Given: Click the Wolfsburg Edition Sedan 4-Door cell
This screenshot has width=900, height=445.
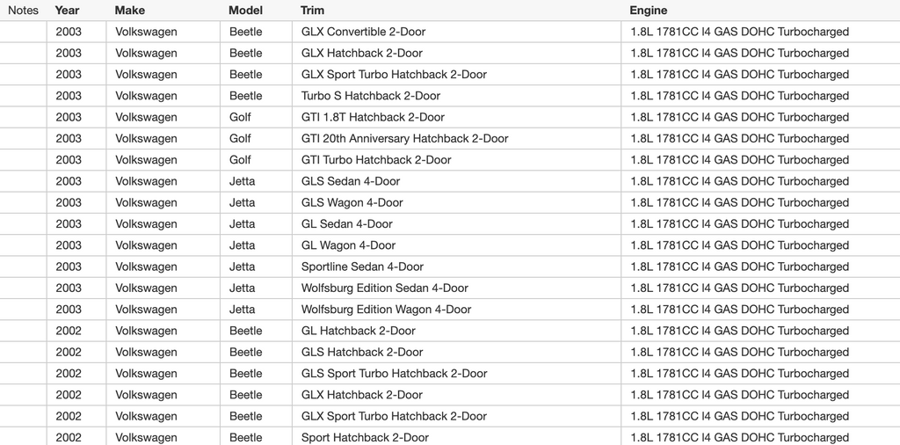Looking at the screenshot, I should click(385, 288).
